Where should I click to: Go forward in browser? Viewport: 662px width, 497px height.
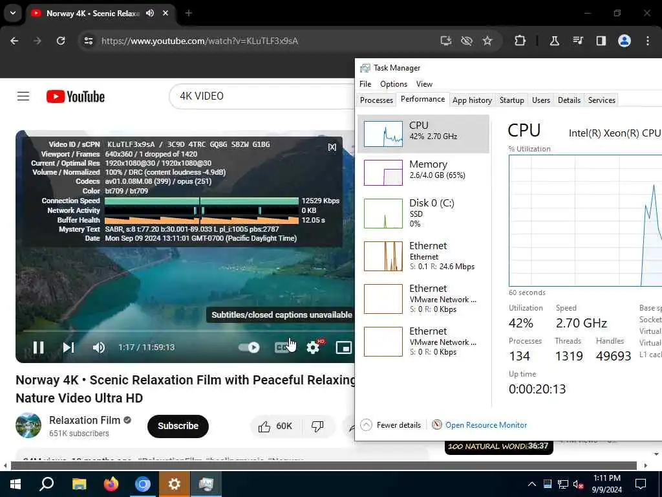click(x=37, y=41)
